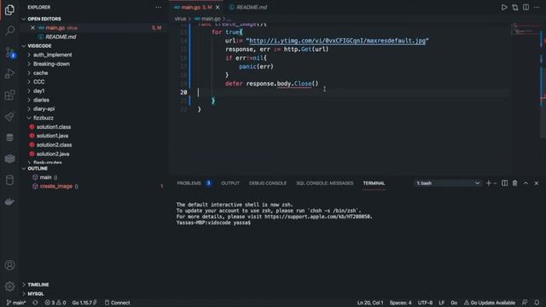Select the TERMINAL panel tab

374,183
